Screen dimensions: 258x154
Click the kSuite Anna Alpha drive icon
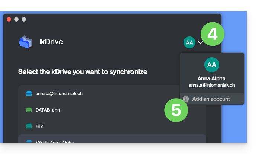29,141
